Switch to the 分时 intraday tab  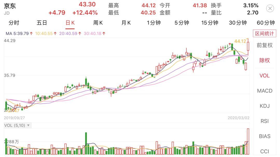tap(14, 23)
